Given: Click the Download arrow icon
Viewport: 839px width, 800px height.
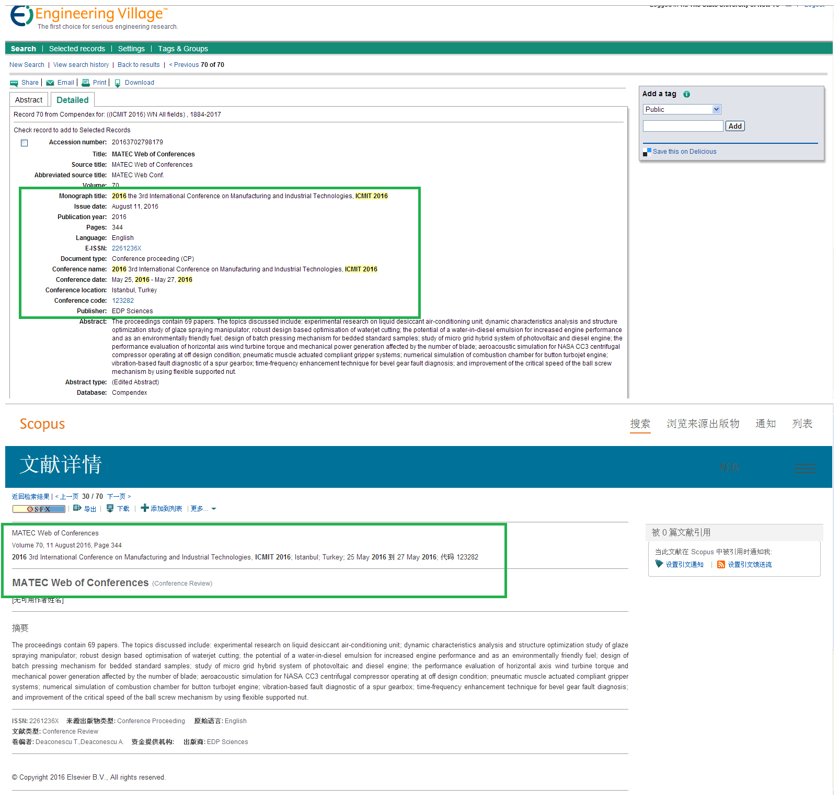Looking at the screenshot, I should [x=118, y=83].
